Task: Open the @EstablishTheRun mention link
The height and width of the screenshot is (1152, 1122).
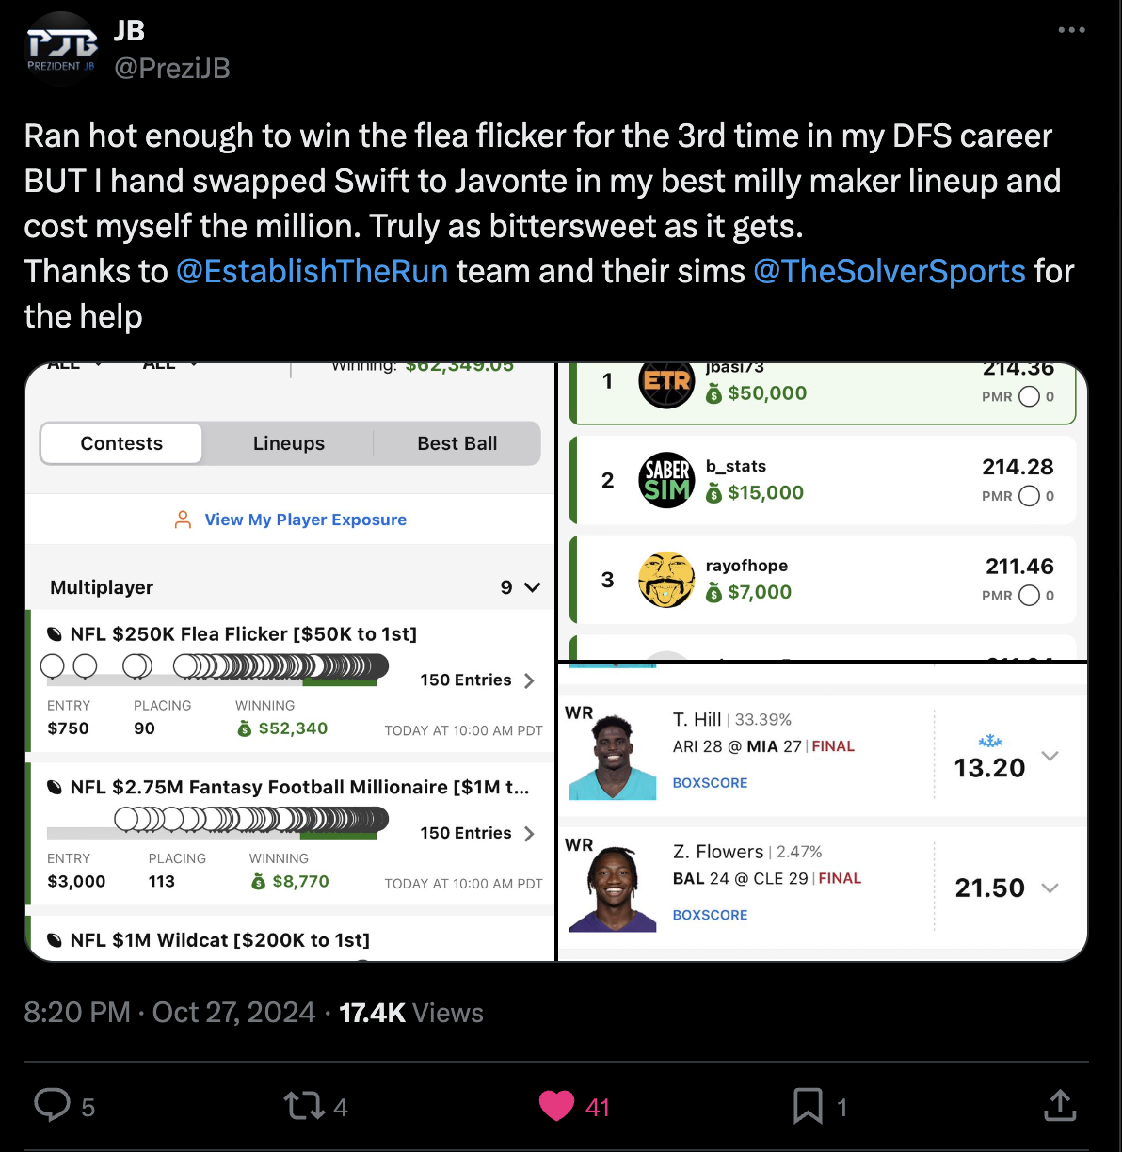Action: [x=312, y=271]
